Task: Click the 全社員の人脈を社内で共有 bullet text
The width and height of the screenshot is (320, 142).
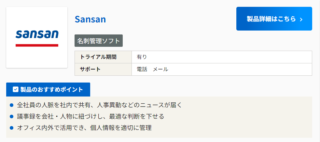Action: pyautogui.click(x=99, y=105)
